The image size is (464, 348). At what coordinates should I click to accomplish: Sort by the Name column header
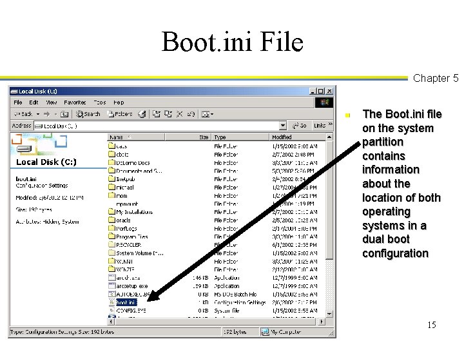[x=135, y=137]
